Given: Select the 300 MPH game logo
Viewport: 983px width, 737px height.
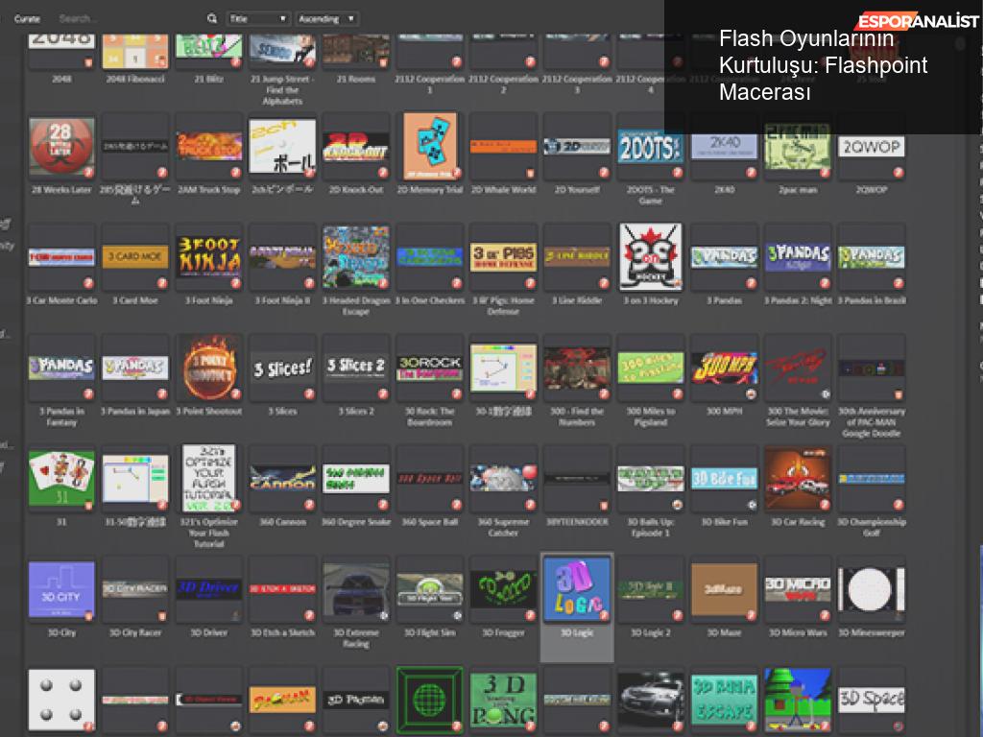Looking at the screenshot, I should click(724, 368).
